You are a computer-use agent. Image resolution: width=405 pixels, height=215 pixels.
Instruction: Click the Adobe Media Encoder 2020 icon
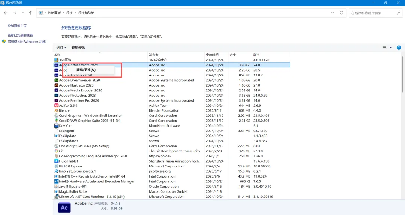(56, 90)
